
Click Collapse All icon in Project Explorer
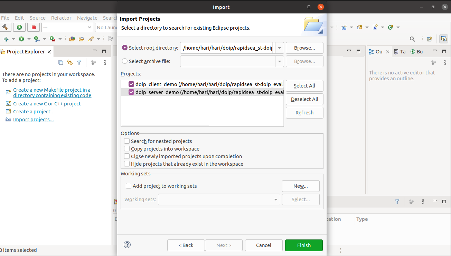[61, 62]
